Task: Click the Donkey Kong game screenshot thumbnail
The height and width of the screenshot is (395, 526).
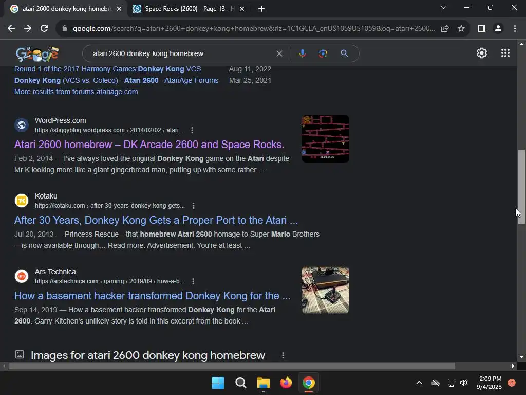Action: pyautogui.click(x=325, y=139)
